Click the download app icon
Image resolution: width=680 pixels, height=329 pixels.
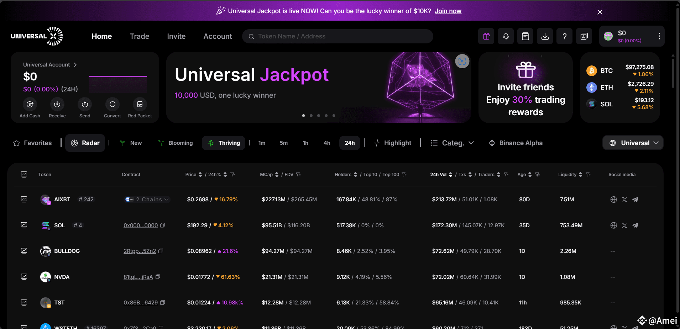click(545, 36)
